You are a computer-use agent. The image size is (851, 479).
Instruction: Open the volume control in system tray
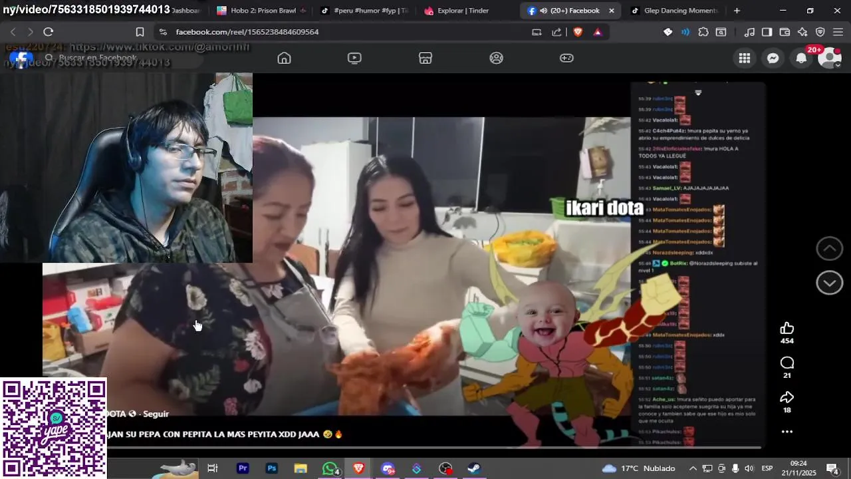coord(749,468)
